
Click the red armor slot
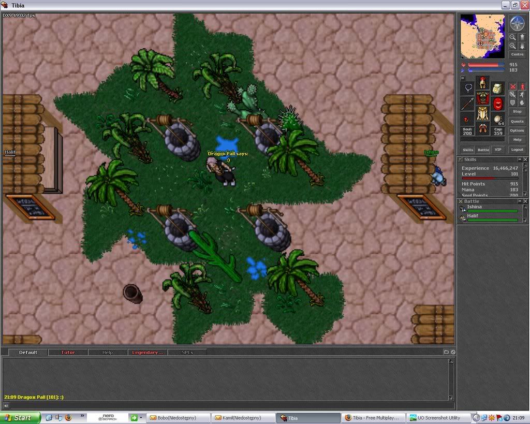pos(483,98)
